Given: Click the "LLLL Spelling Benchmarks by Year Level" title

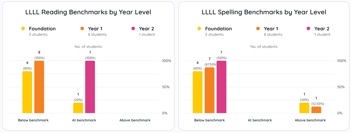Looking at the screenshot, I should click(264, 12).
